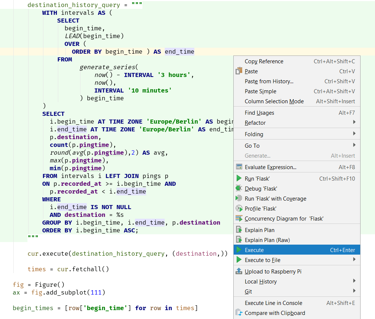
Task: Click the Explain Plan menu label
Action: 260,230
